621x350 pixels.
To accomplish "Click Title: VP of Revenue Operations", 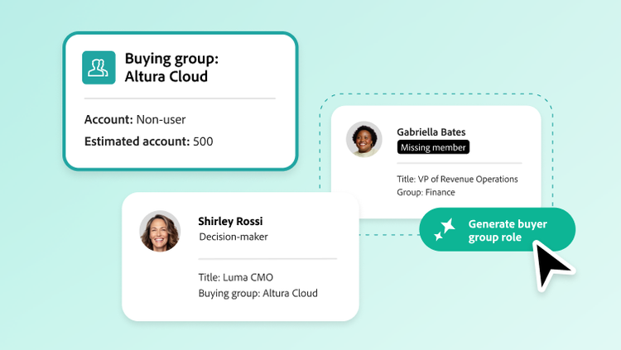I will point(457,179).
